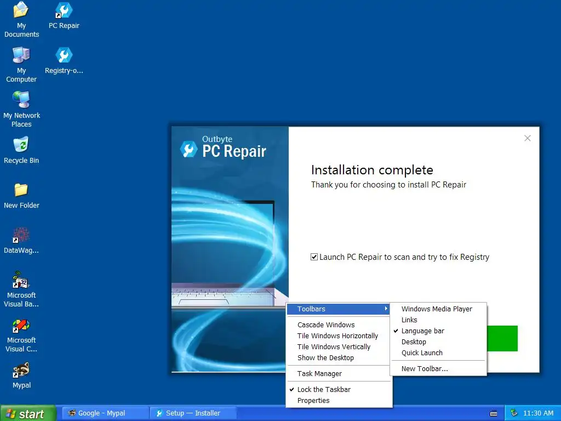Close the PC Repair installer dialog

pos(528,138)
